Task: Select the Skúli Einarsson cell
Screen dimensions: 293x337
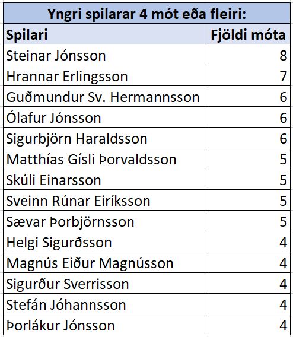Action: [x=106, y=179]
